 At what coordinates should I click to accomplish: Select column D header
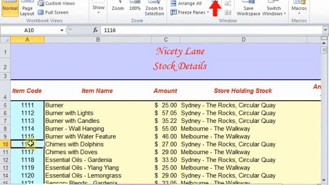[x=243, y=40]
